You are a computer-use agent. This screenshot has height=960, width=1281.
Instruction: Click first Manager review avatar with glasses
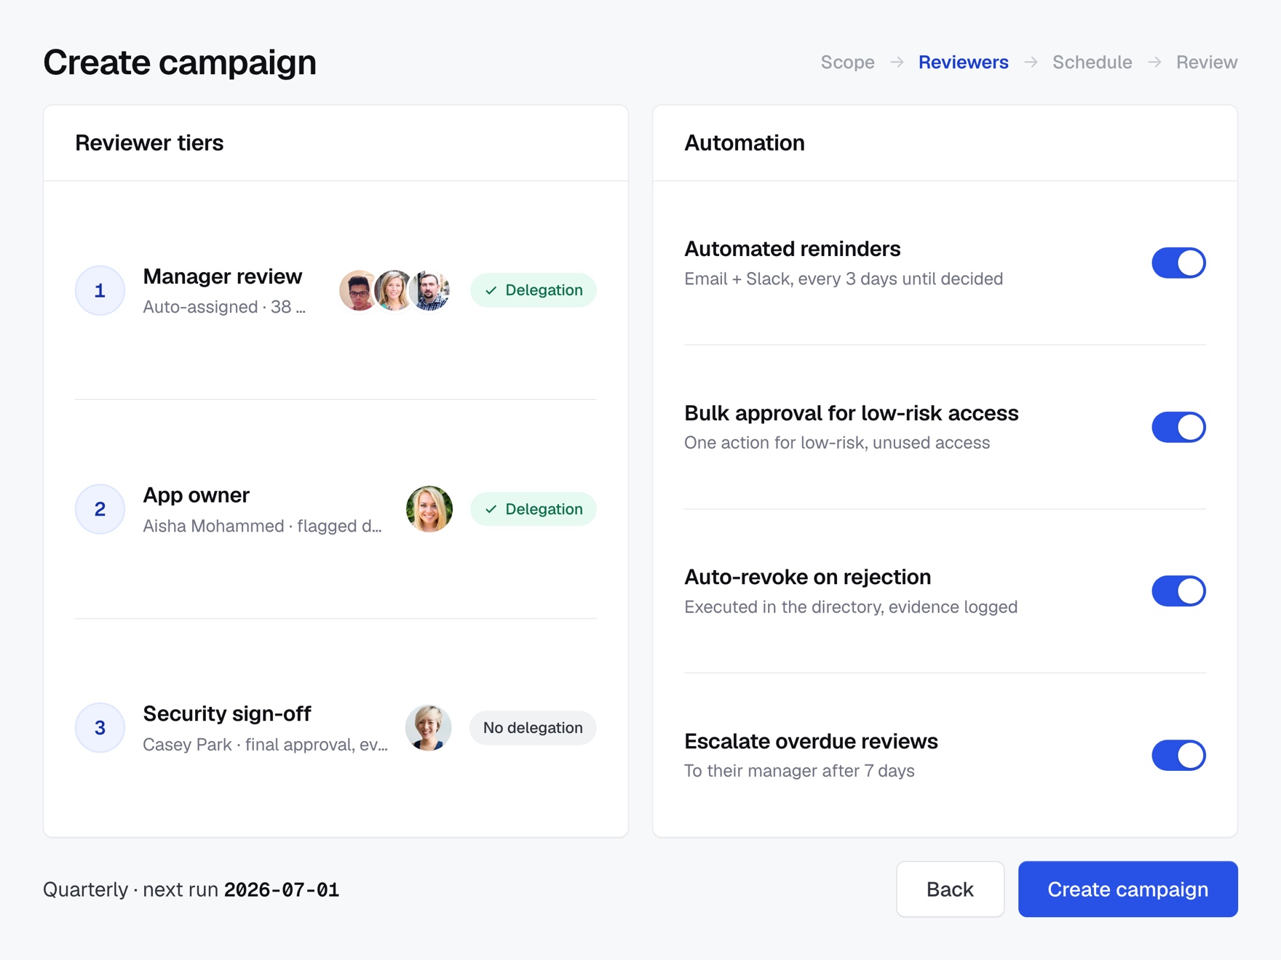[357, 290]
